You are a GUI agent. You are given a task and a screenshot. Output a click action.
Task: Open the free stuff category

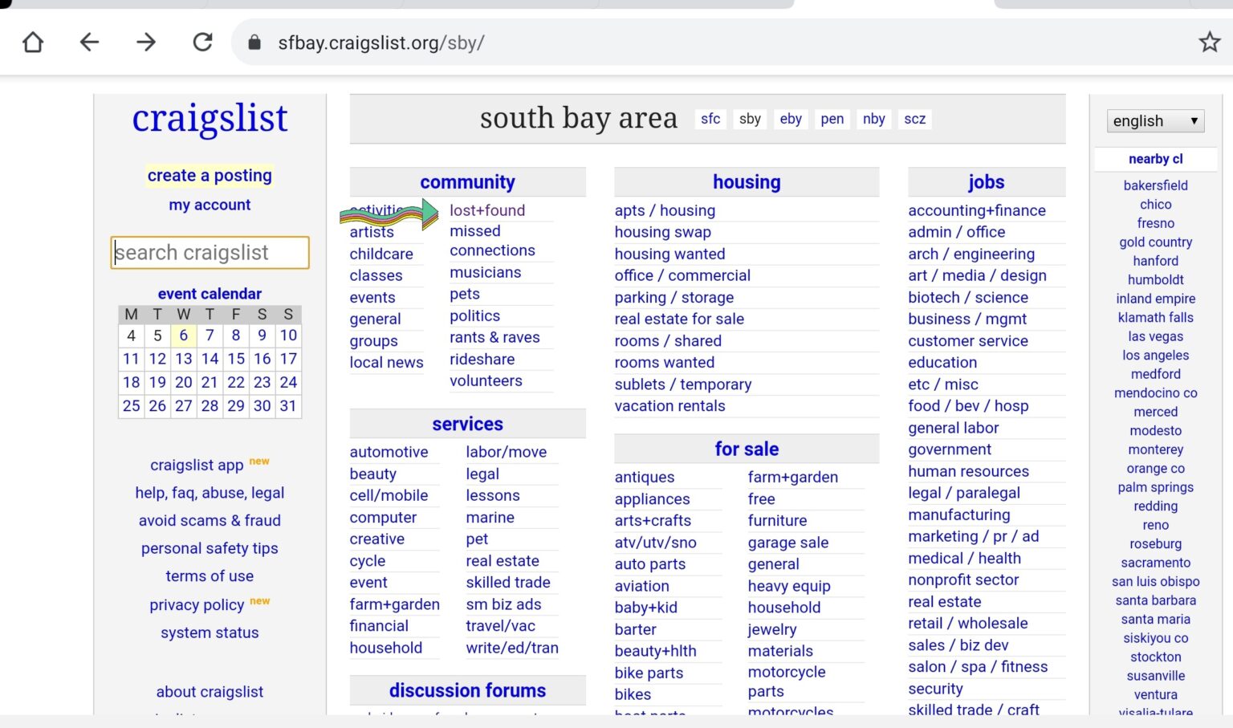tap(761, 498)
